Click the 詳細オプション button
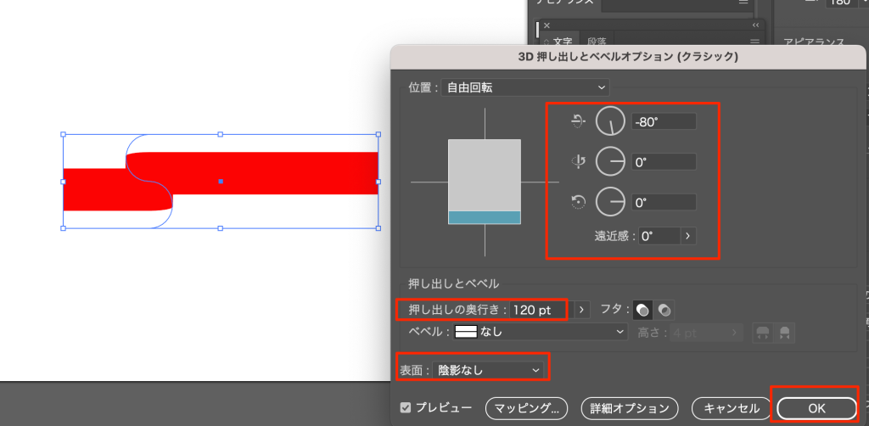 click(x=630, y=408)
